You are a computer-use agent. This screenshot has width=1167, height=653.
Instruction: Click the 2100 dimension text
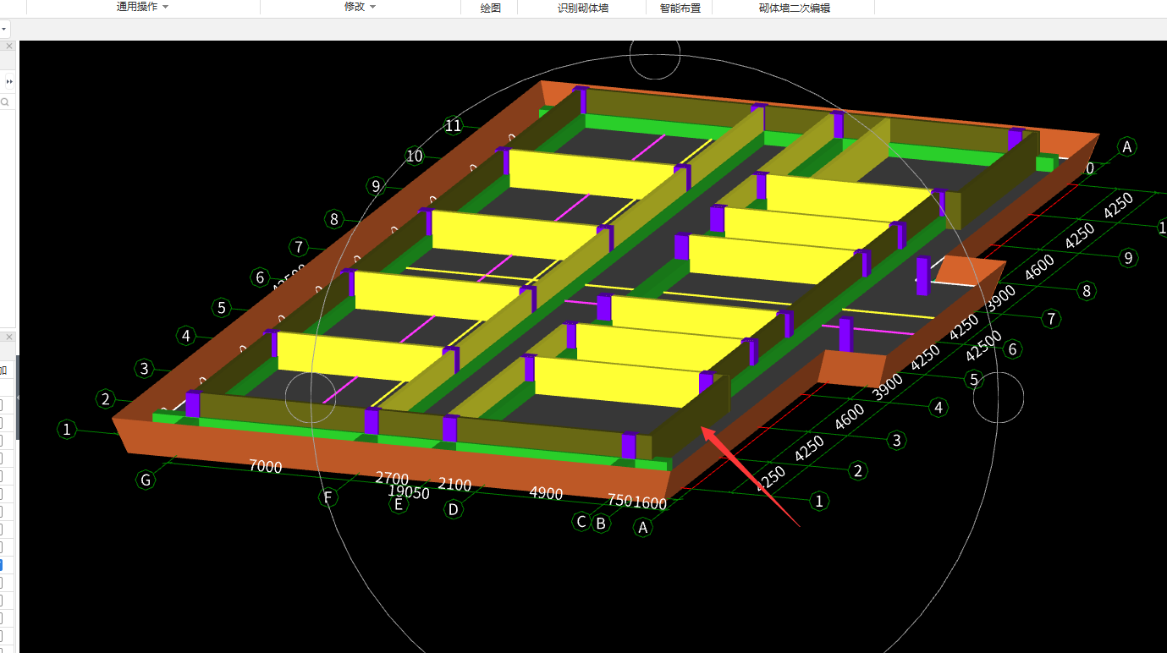[454, 485]
